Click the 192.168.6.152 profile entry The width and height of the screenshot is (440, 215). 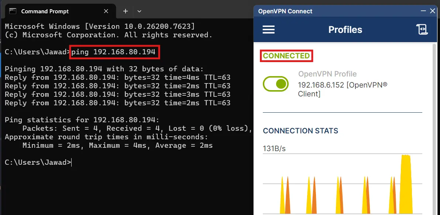[x=342, y=89]
